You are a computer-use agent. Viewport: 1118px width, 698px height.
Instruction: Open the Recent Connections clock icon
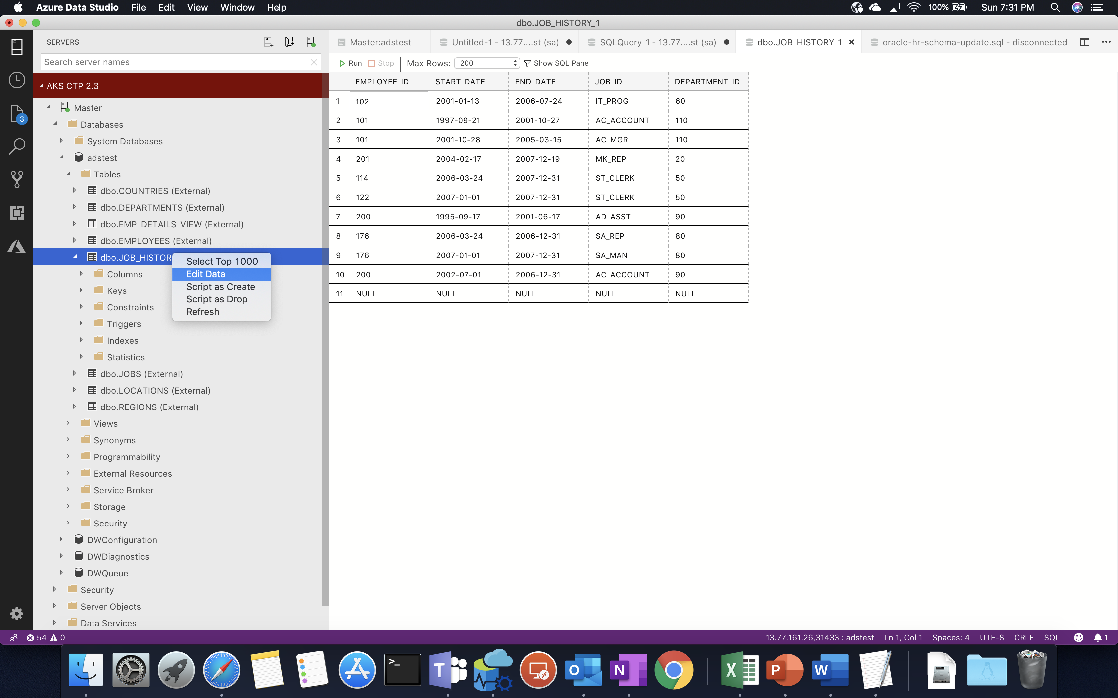pos(17,80)
